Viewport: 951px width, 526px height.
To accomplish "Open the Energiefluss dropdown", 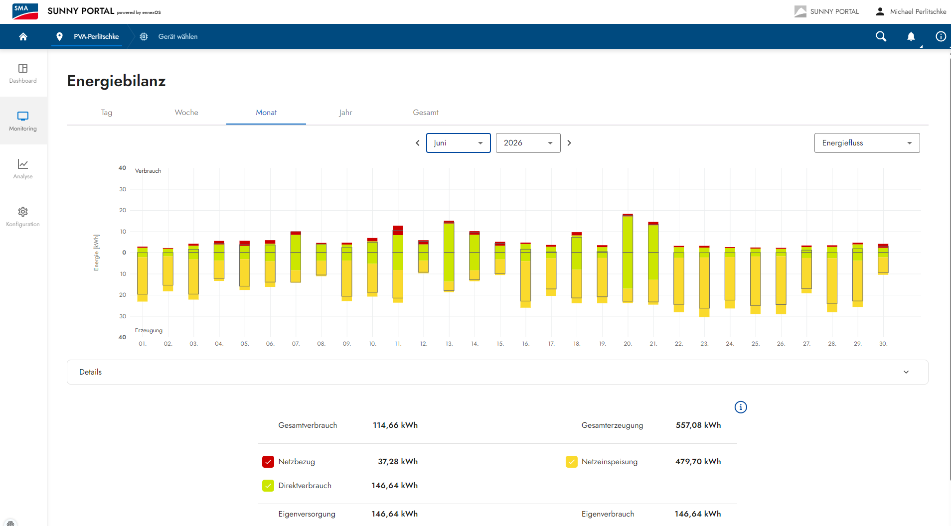I will point(867,143).
